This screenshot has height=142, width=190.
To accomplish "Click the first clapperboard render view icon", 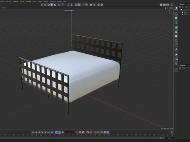I will point(161,5).
